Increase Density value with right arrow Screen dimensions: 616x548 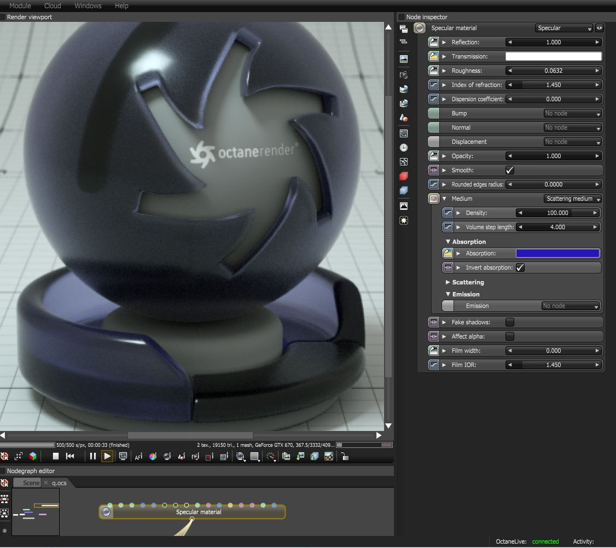(x=595, y=213)
